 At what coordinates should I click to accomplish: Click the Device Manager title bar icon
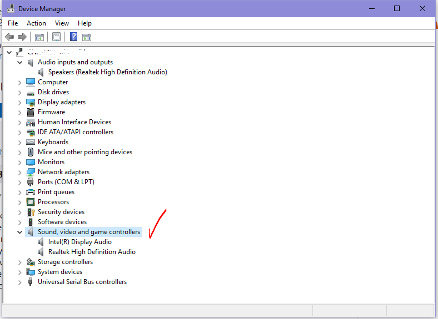[x=11, y=9]
